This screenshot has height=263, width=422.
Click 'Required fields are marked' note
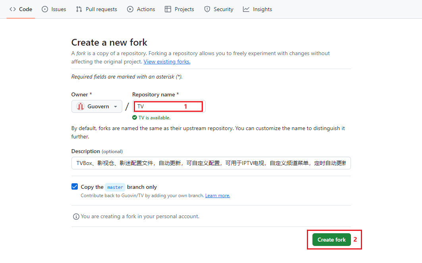pos(127,77)
